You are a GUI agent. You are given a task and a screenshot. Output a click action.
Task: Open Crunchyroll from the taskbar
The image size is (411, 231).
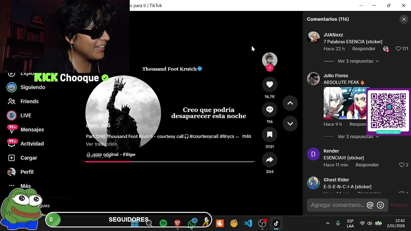click(x=220, y=223)
